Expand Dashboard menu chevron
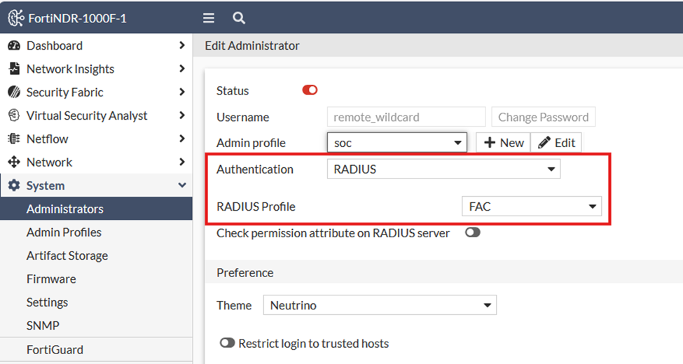683x364 pixels. pyautogui.click(x=182, y=45)
